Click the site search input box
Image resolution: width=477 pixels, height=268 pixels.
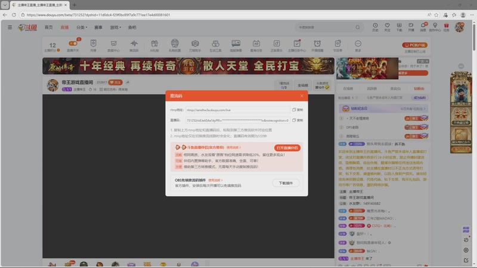(x=325, y=27)
